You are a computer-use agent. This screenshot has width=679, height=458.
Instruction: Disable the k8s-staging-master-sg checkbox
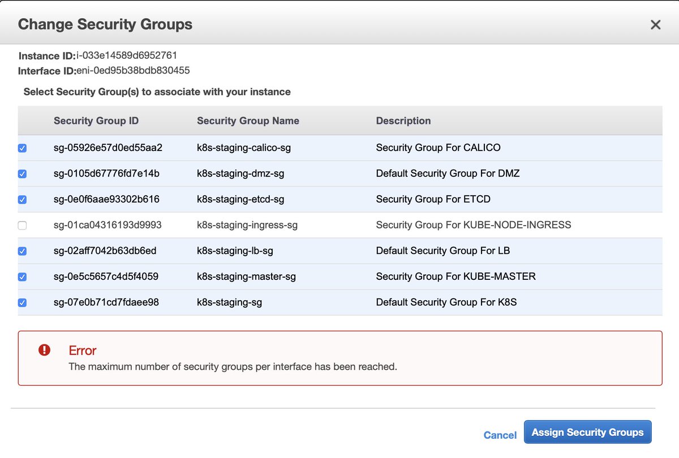click(x=22, y=276)
